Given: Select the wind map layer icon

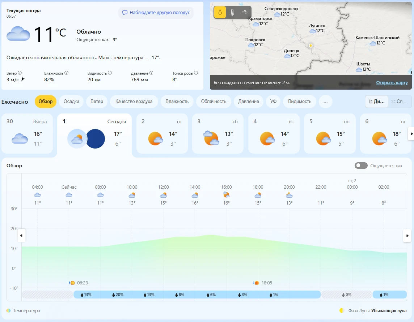Looking at the screenshot, I should click(245, 12).
